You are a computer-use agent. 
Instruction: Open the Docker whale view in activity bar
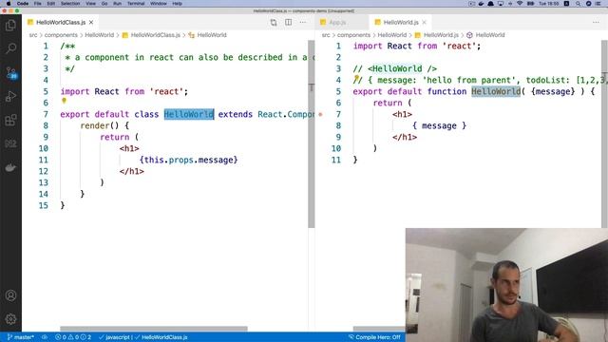click(10, 167)
